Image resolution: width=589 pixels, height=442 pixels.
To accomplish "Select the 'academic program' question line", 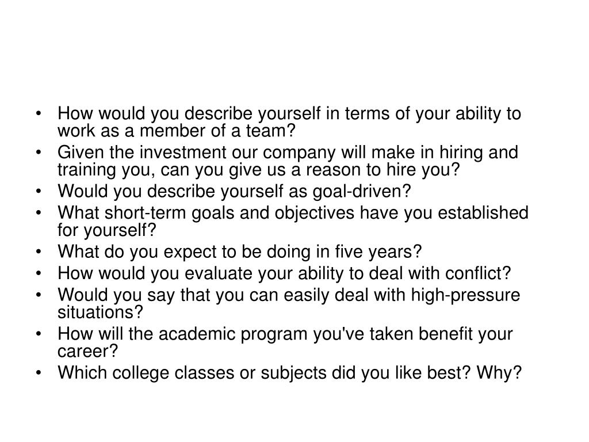I will click(x=285, y=334).
